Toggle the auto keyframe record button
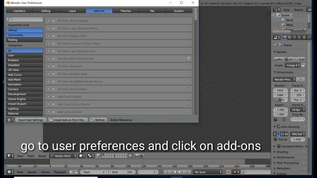The image size is (317, 178). tap(228, 172)
